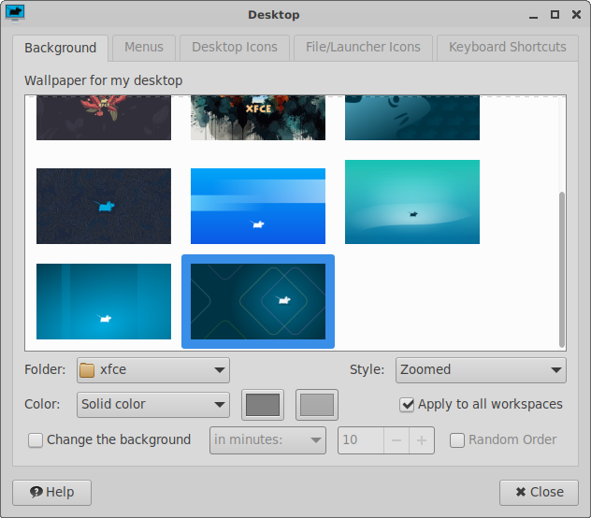The width and height of the screenshot is (591, 518).
Task: Open the Keyboard Shortcuts tab
Action: [x=507, y=47]
